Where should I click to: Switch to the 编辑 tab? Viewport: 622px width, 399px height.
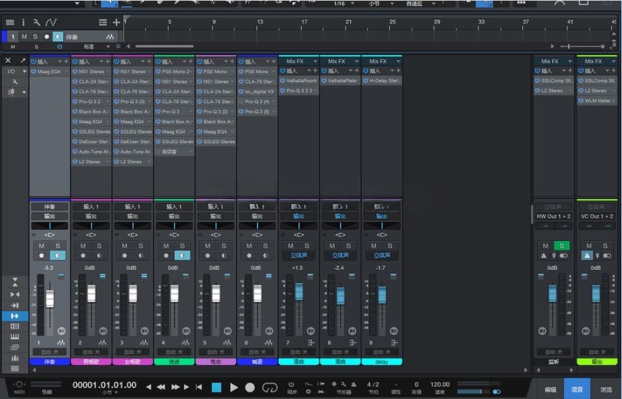(x=550, y=389)
